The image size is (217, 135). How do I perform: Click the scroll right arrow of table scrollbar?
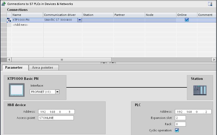pyautogui.click(x=214, y=60)
